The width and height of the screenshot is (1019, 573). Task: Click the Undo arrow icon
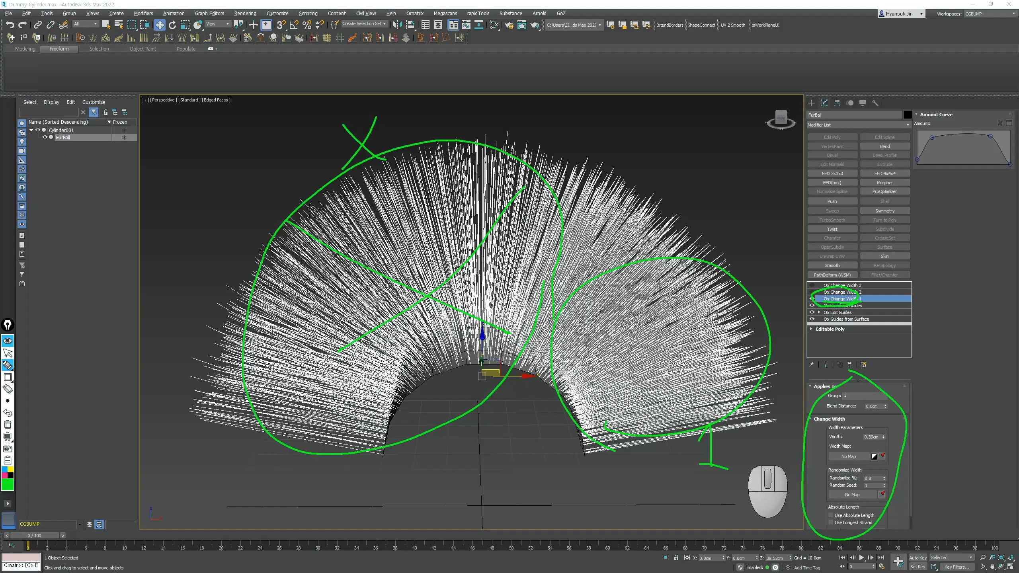click(x=10, y=25)
